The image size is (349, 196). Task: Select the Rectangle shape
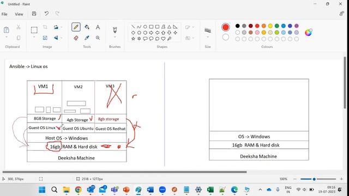(x=151, y=27)
